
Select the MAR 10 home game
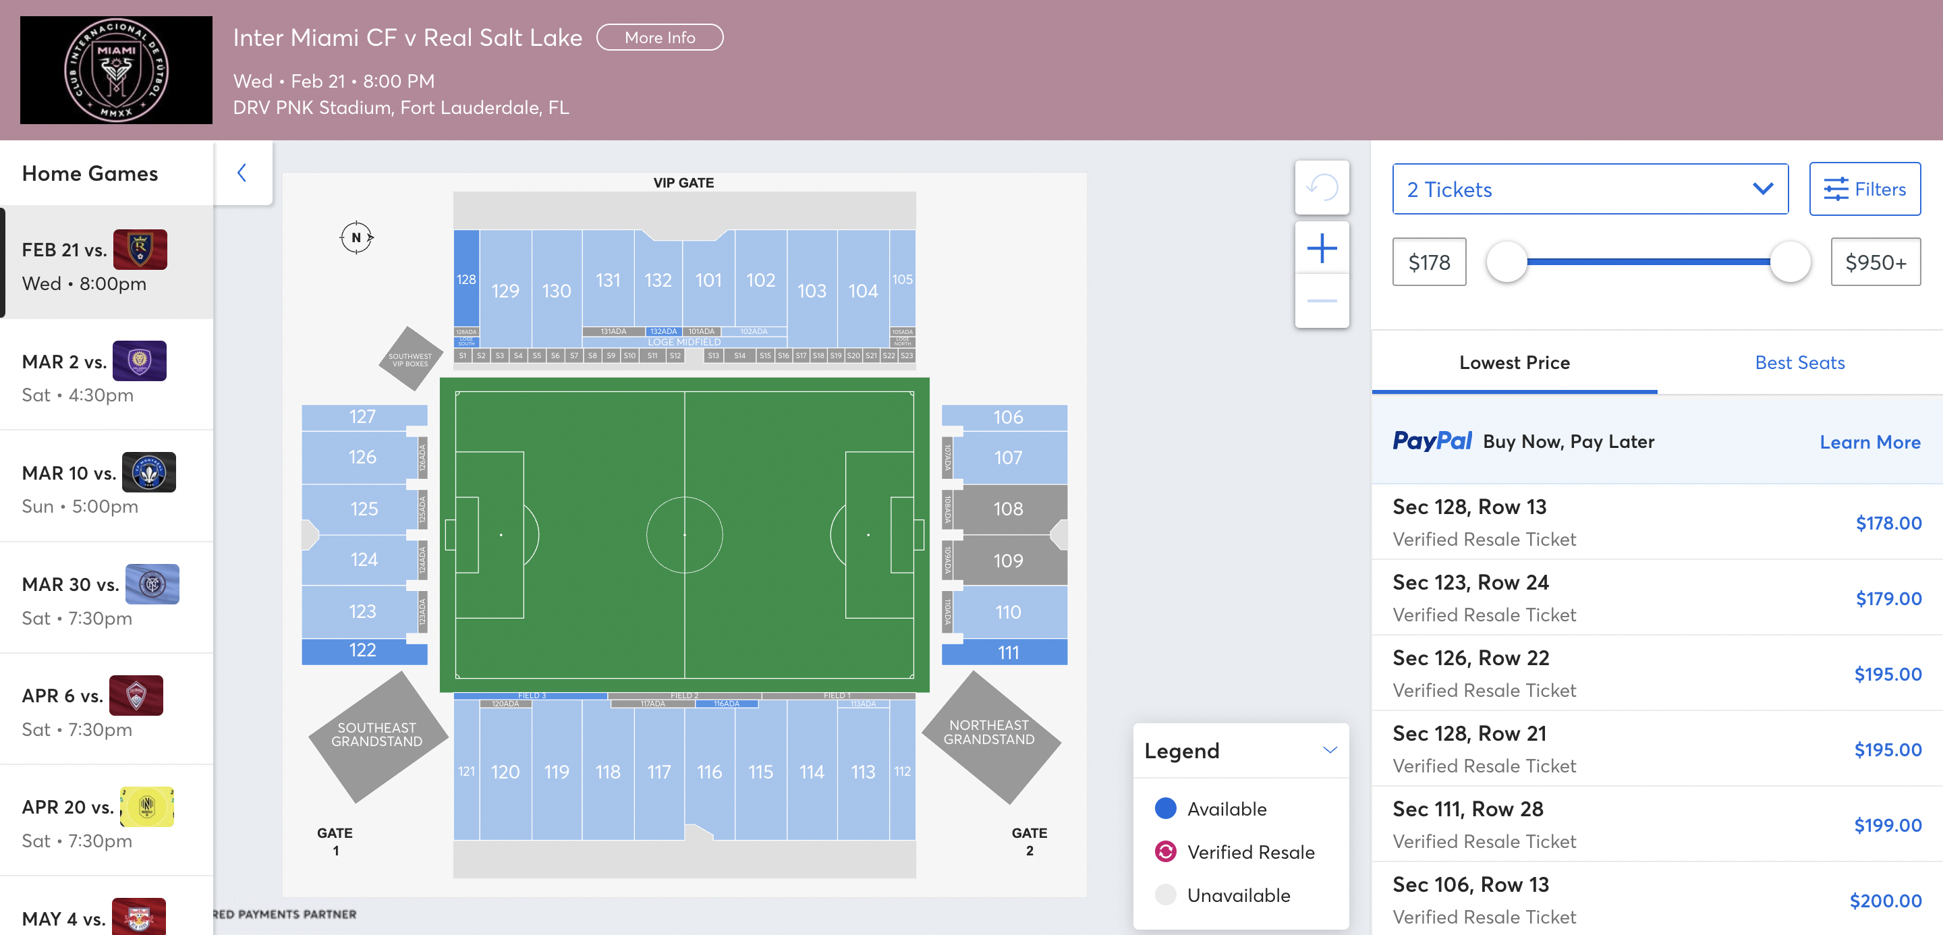(x=107, y=486)
